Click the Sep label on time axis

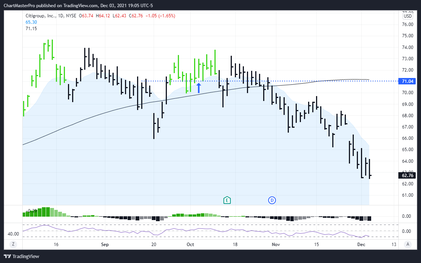[105, 244]
